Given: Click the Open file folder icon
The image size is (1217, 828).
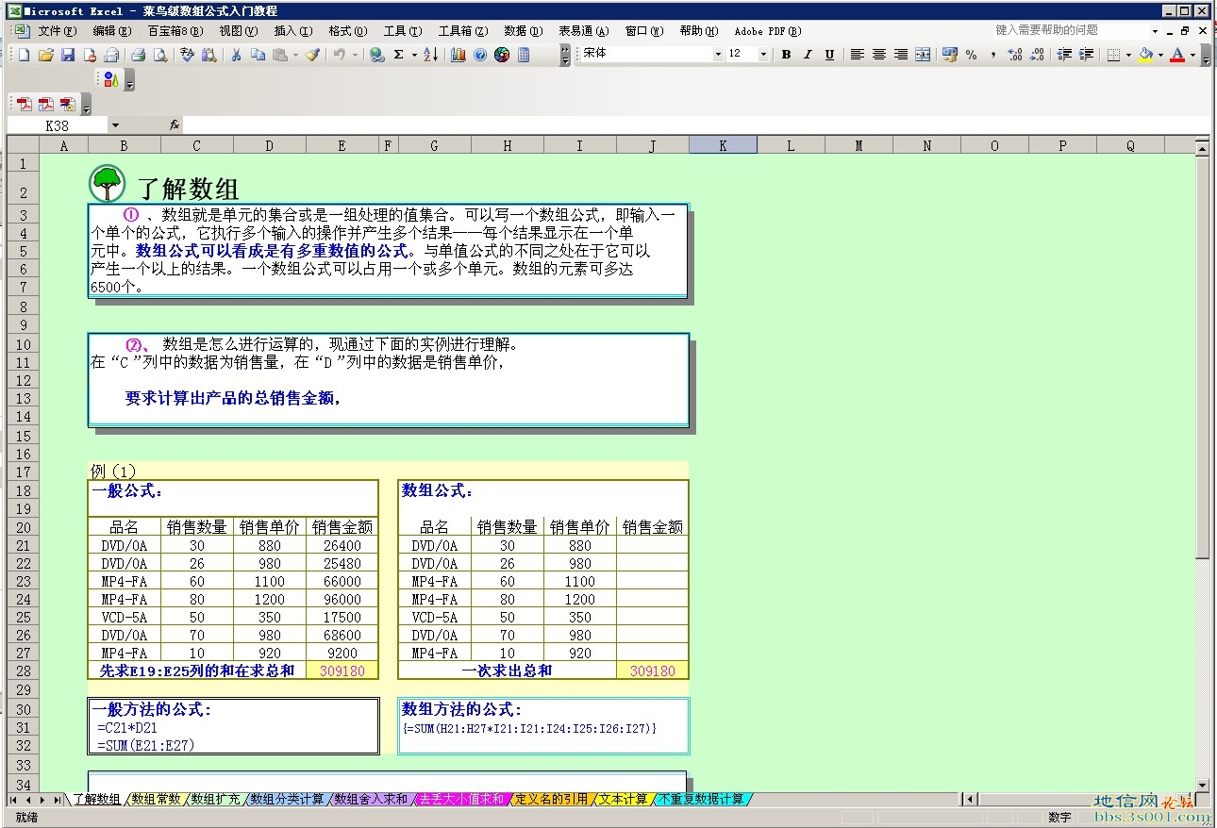Looking at the screenshot, I should coord(45,55).
